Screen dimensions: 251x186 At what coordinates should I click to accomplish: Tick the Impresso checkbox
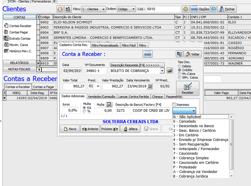point(174,105)
